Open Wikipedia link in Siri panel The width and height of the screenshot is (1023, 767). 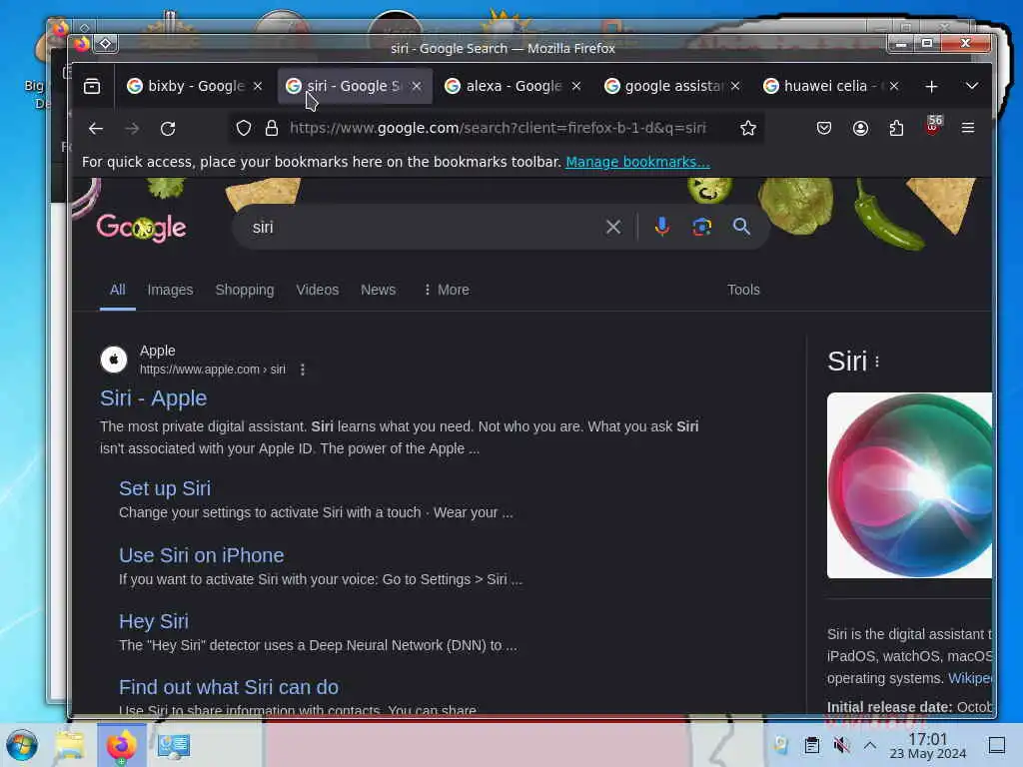click(x=969, y=678)
